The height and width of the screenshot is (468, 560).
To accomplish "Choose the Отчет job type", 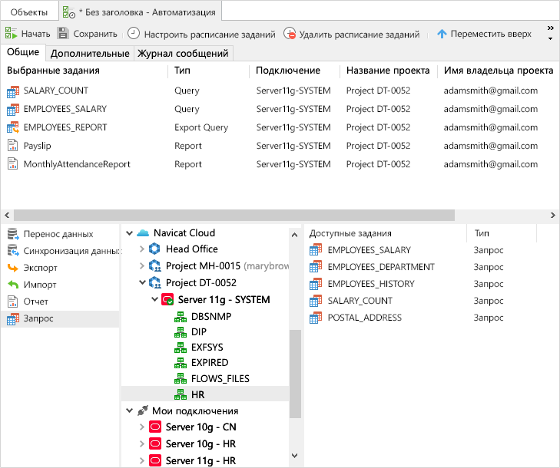I will point(35,302).
